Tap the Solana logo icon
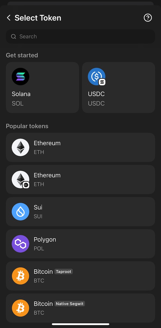The width and height of the screenshot is (161, 328). [x=20, y=77]
